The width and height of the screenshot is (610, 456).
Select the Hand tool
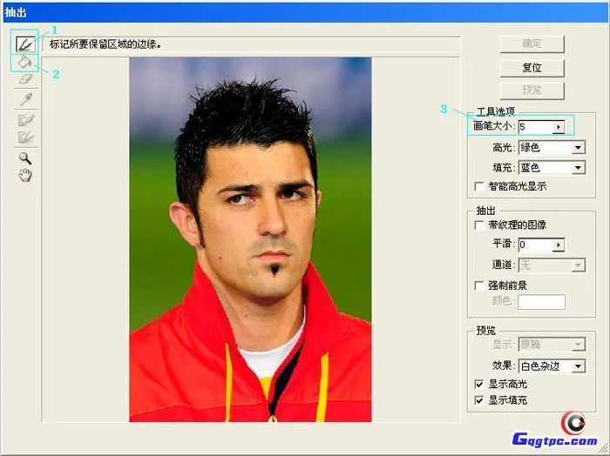click(x=25, y=176)
